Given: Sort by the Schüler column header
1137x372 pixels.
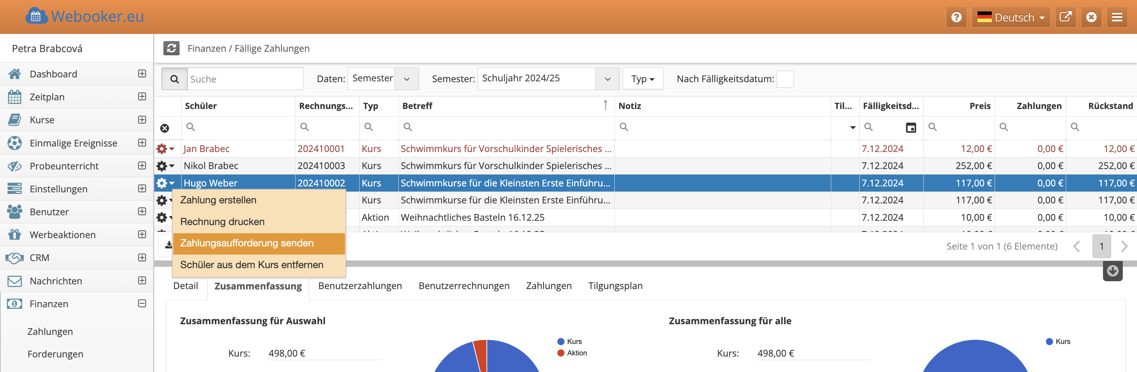Looking at the screenshot, I should (238, 106).
